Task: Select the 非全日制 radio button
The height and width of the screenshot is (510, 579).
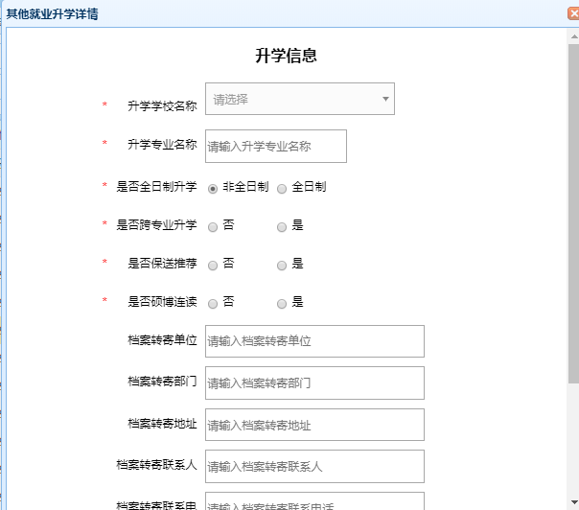Action: coord(213,188)
